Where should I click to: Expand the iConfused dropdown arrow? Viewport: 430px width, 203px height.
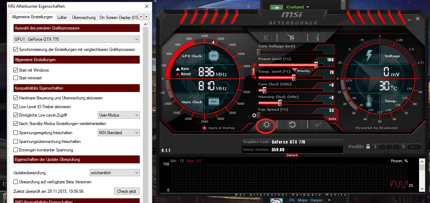point(308,7)
